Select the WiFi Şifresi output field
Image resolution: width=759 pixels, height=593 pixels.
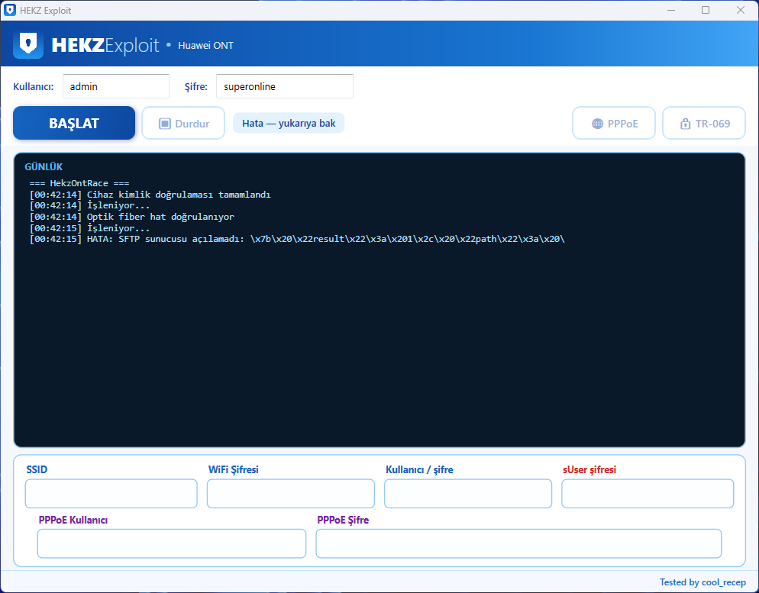(x=291, y=494)
